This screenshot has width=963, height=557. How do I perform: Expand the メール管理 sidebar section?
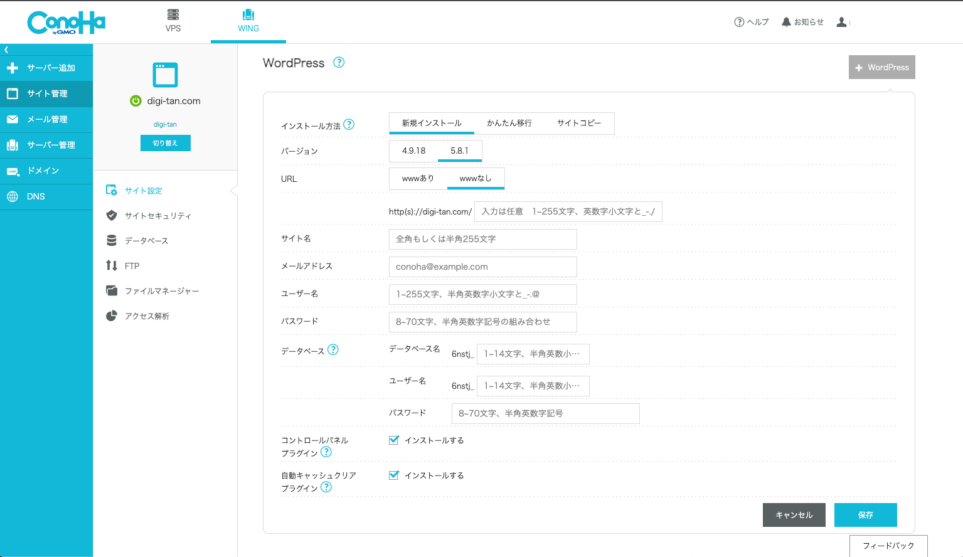[x=46, y=119]
